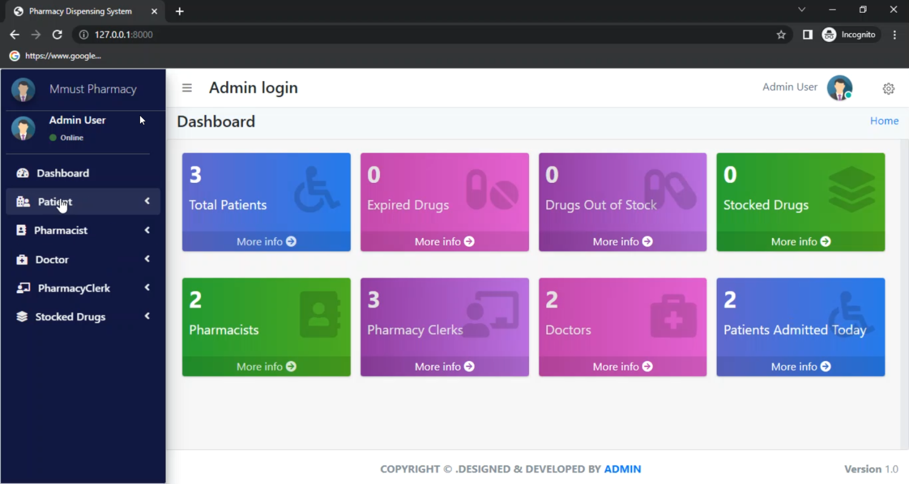Expand the Stocked Drugs menu chevron
This screenshot has width=909, height=484.
pyautogui.click(x=147, y=316)
